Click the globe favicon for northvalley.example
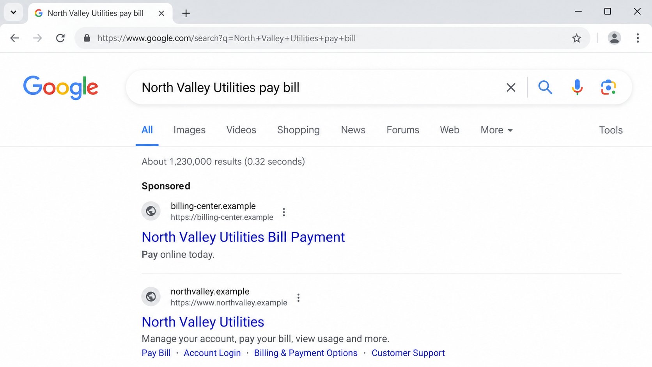Viewport: 652px width, 367px height. pos(151,296)
